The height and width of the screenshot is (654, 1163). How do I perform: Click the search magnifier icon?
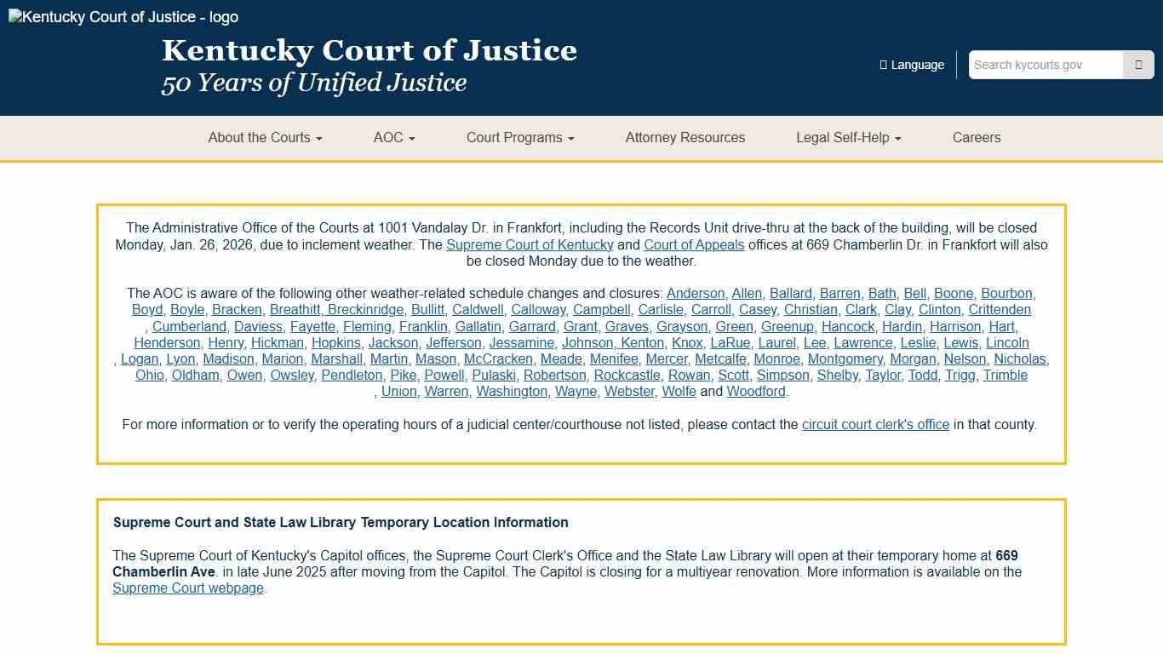[1138, 64]
